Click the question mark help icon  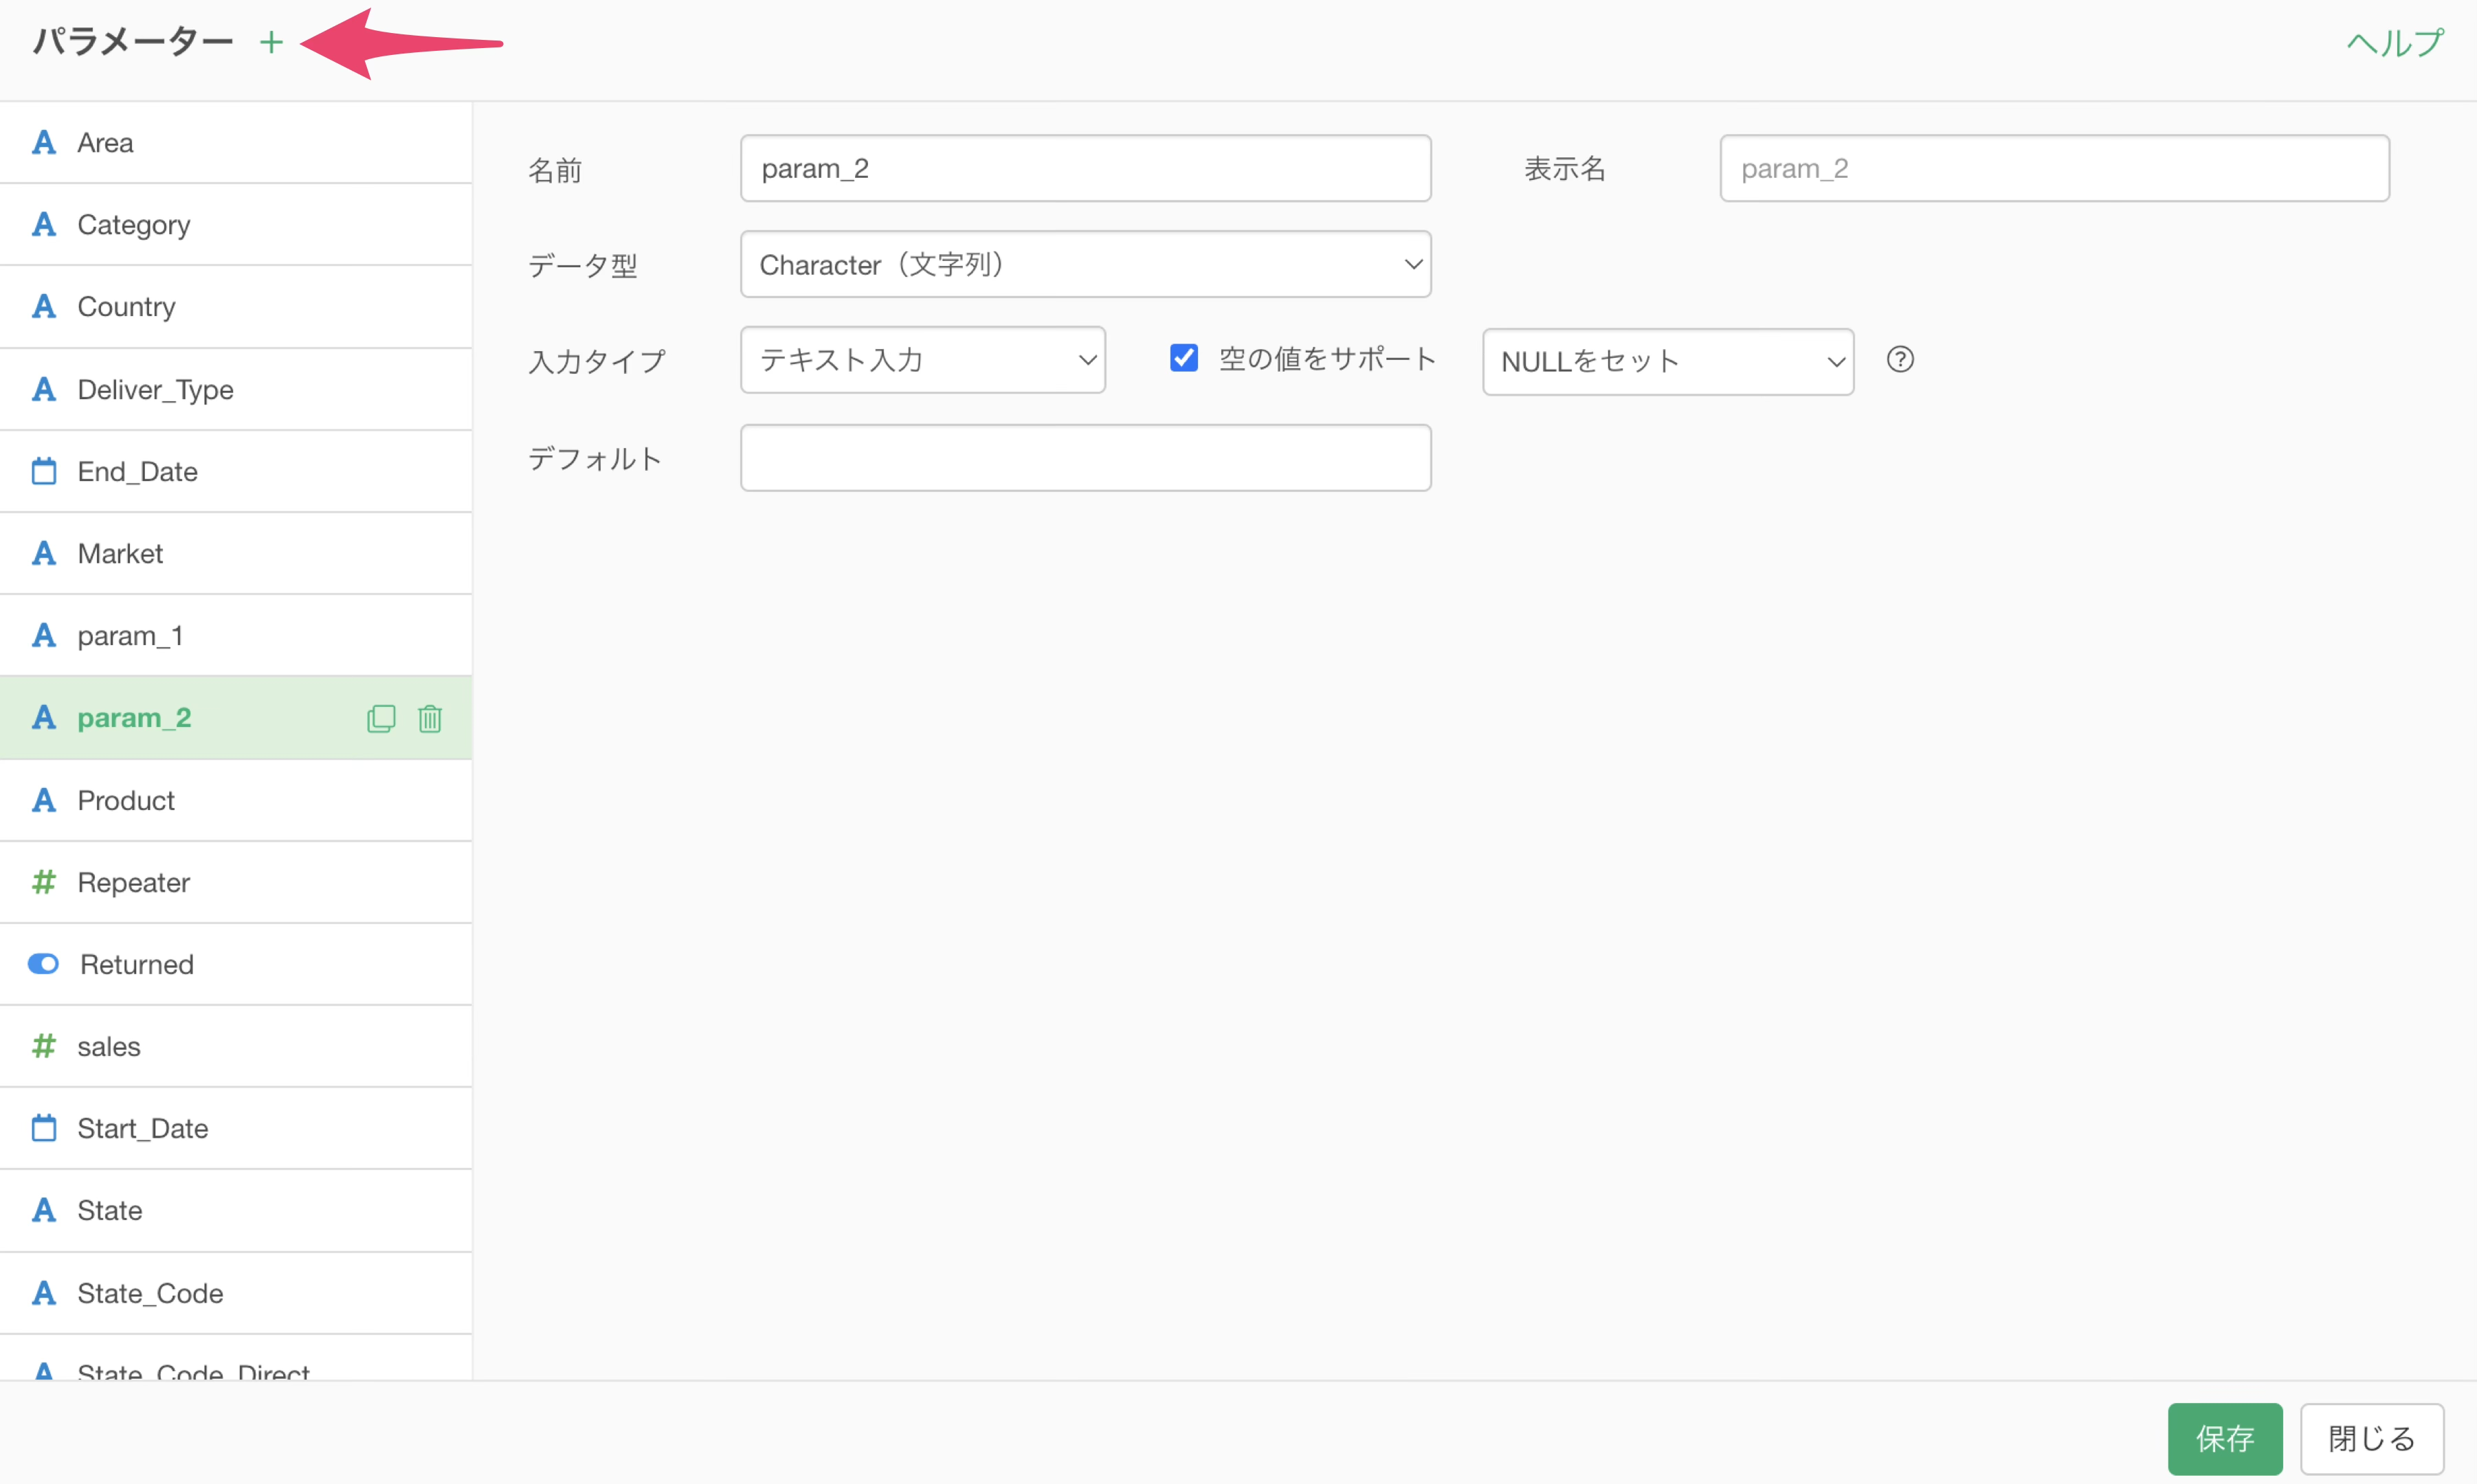[1900, 359]
